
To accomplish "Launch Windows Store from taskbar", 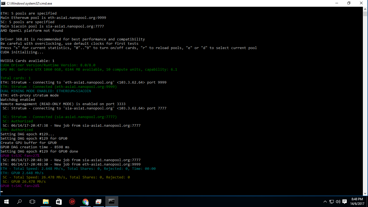I will (x=59, y=202).
